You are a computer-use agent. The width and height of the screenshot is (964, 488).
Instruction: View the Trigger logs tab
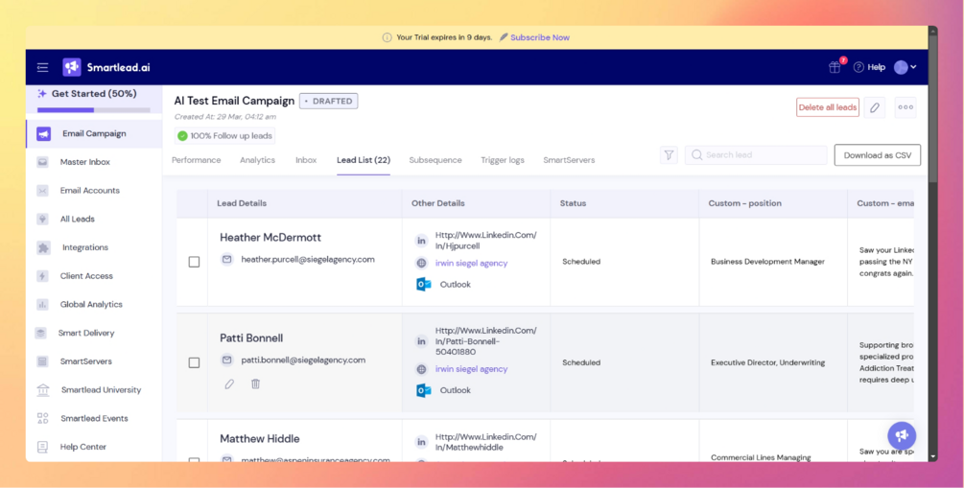[503, 160]
